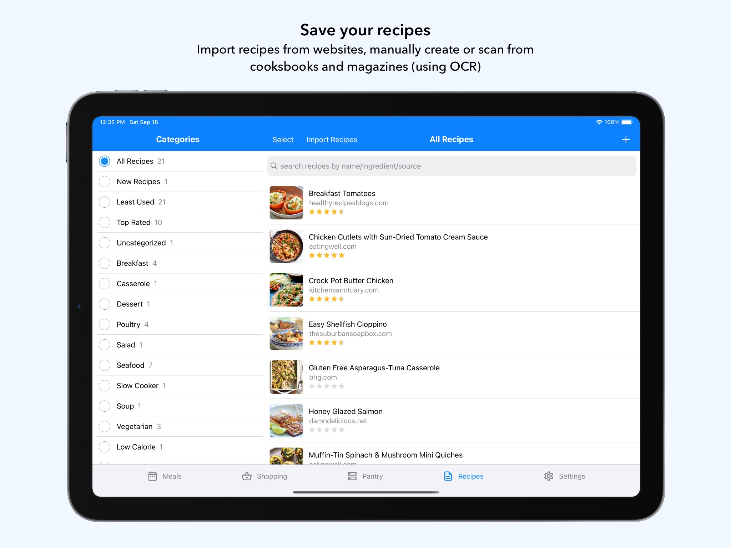731x548 pixels.
Task: Tap the Import Recipes basket icon
Action: pos(332,139)
